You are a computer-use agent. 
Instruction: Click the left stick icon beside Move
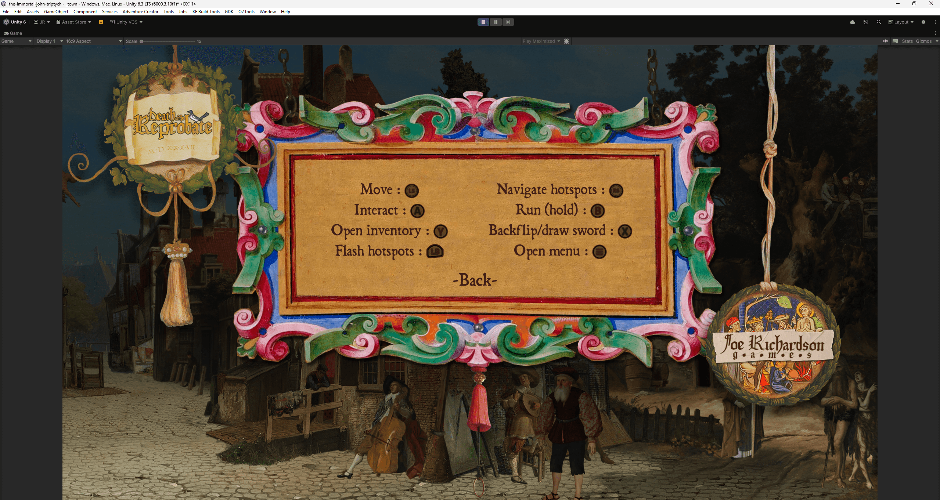click(x=411, y=191)
